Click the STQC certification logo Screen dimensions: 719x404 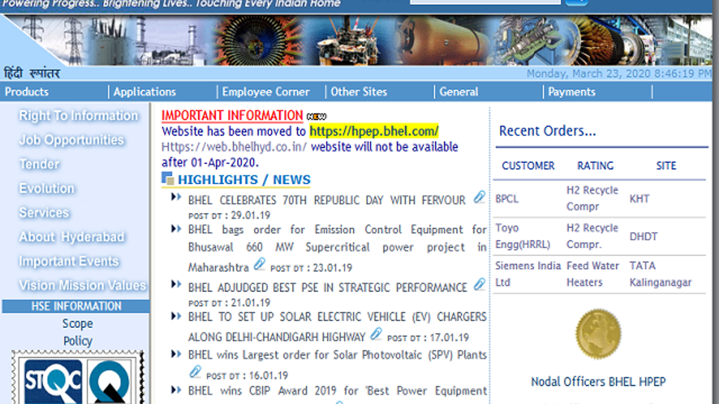click(x=53, y=381)
